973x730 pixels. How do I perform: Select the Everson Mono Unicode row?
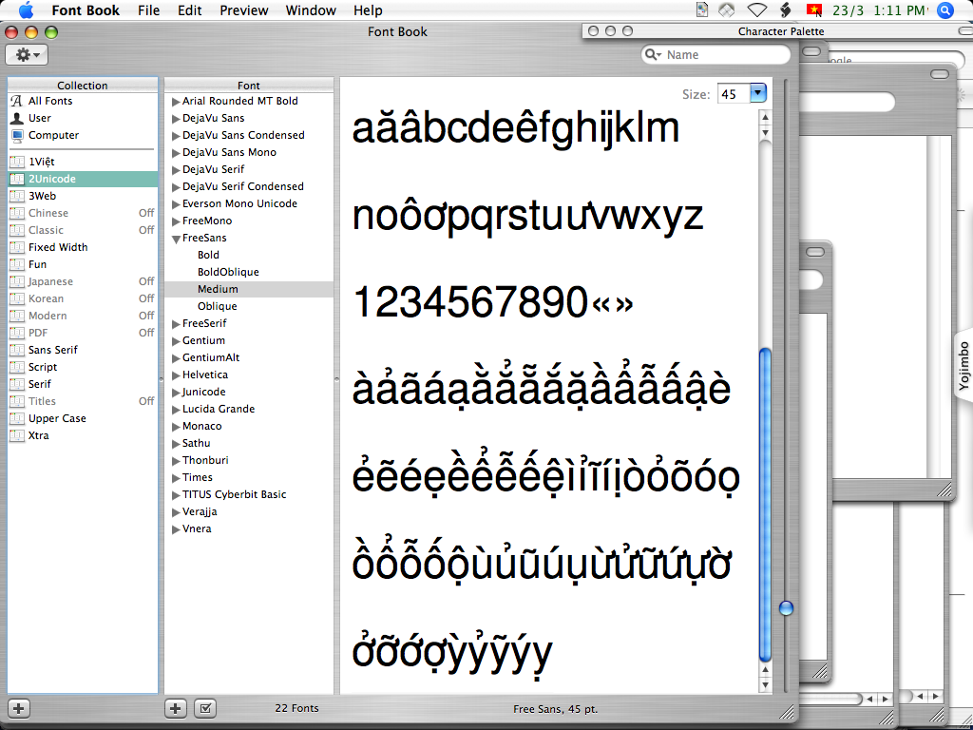pyautogui.click(x=249, y=204)
